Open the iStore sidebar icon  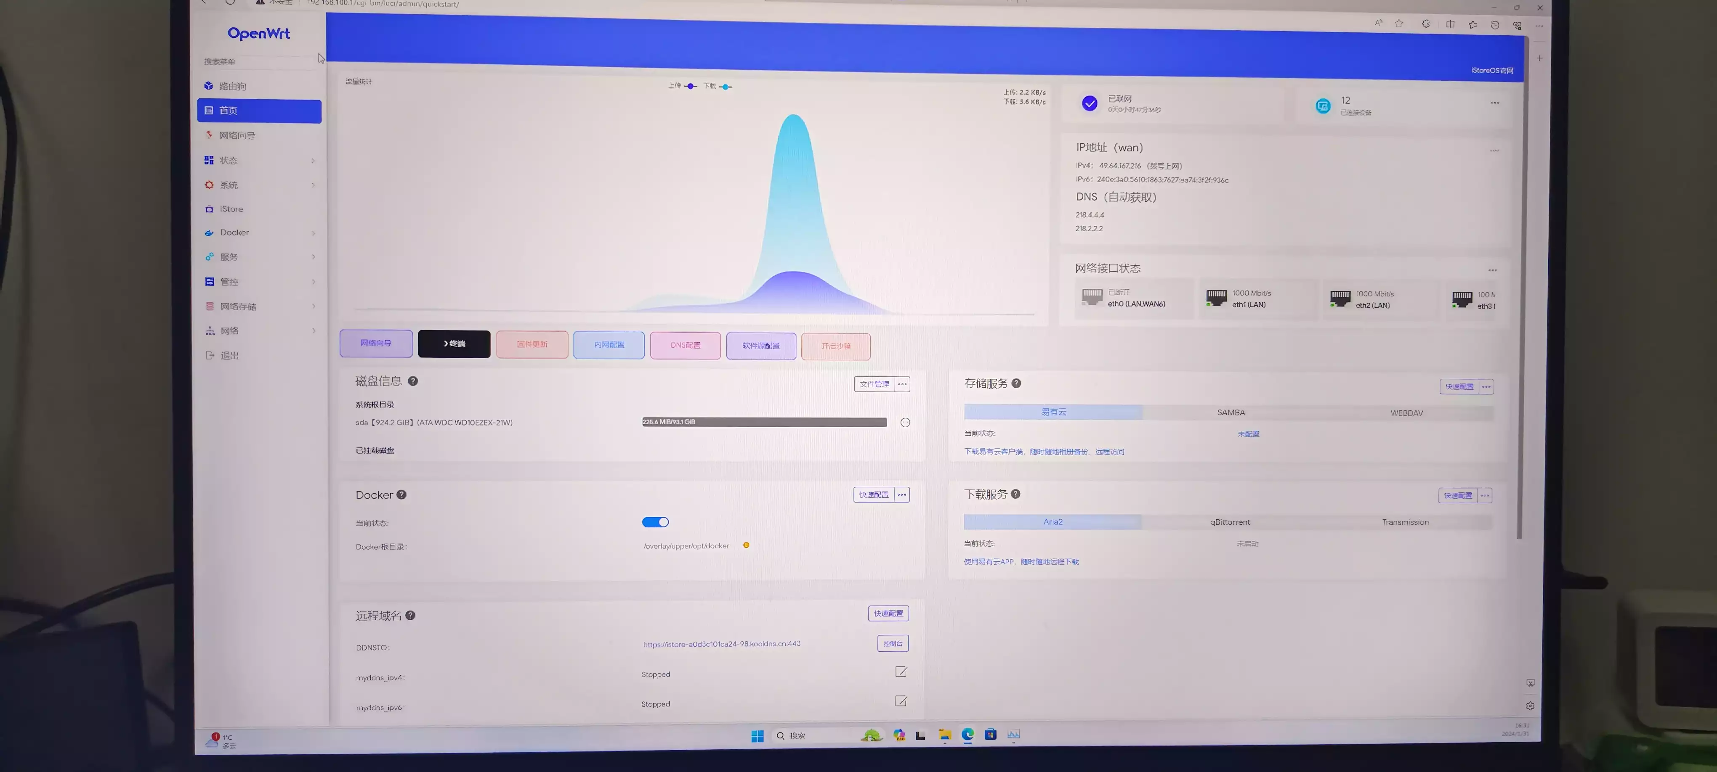point(209,209)
